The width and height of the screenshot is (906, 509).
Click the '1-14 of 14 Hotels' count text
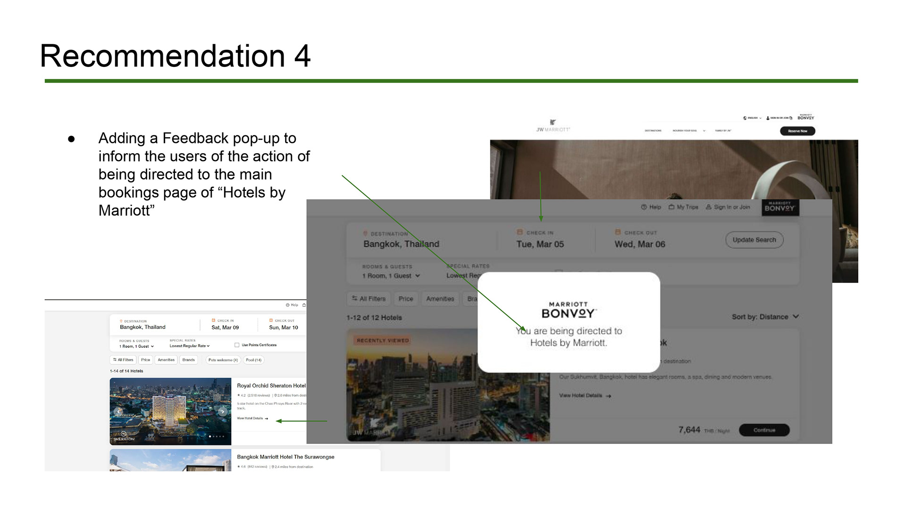126,371
